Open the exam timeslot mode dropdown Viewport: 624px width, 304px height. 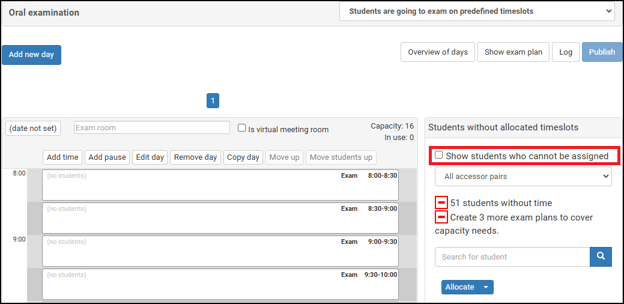tap(477, 11)
